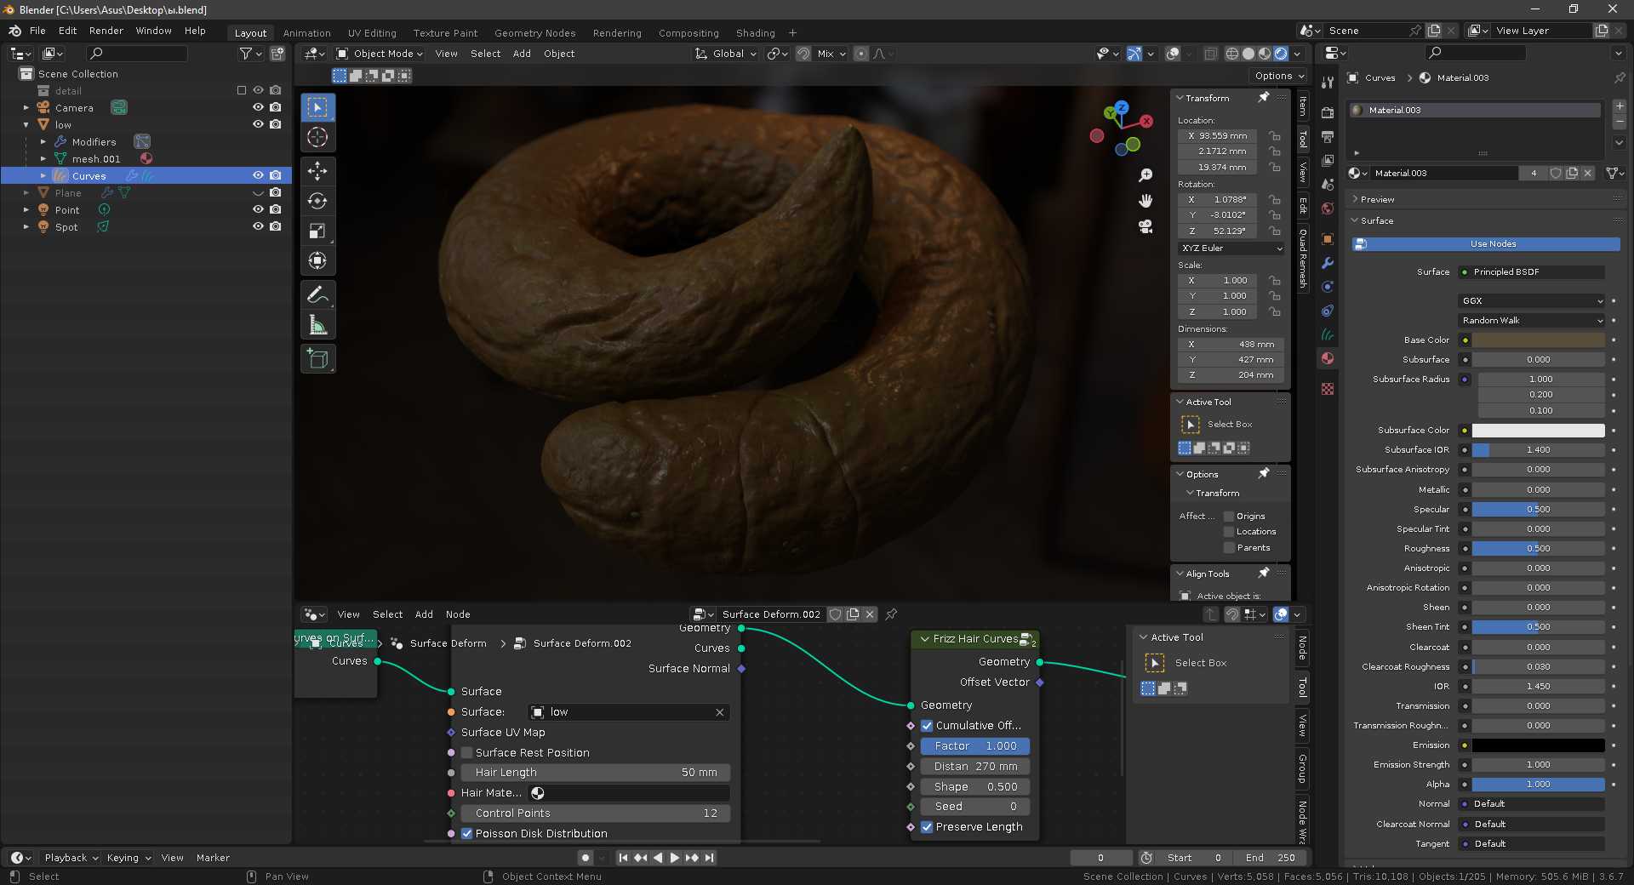Select the Add Cube tool
This screenshot has height=885, width=1634.
(x=317, y=359)
